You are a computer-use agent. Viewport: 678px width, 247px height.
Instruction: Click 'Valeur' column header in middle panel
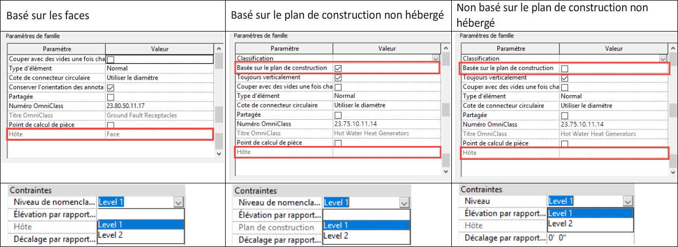386,49
